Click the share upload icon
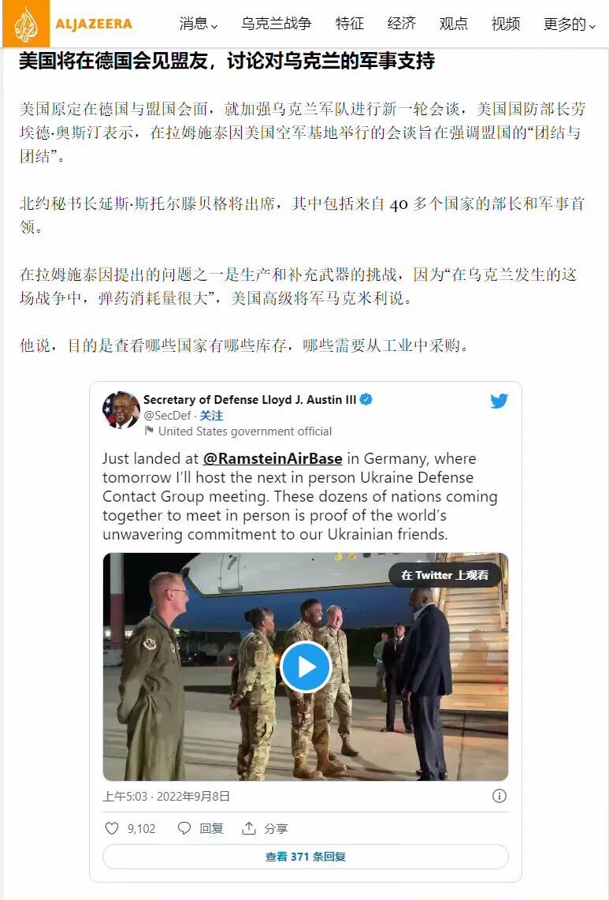 coord(248,828)
